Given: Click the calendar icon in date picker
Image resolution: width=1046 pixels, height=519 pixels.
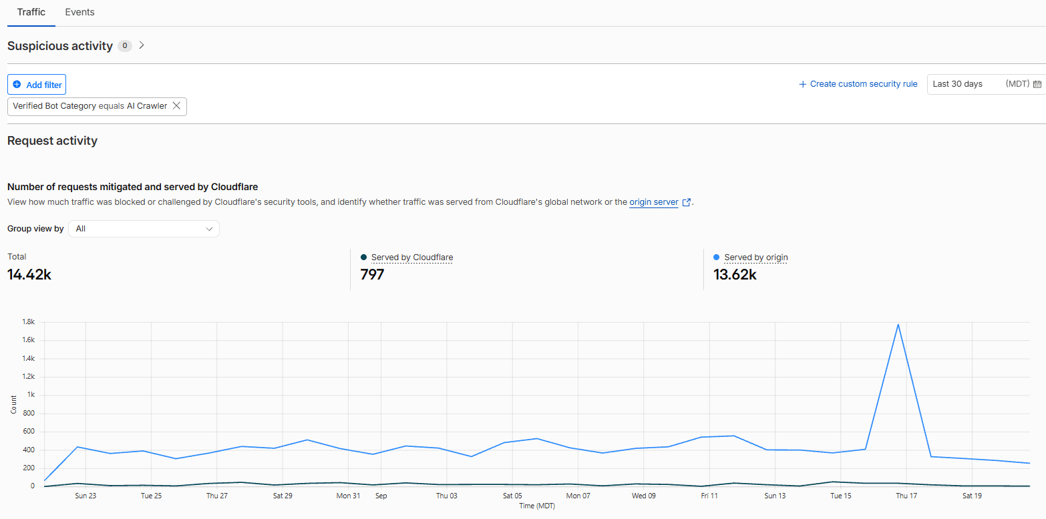Looking at the screenshot, I should [x=1037, y=84].
